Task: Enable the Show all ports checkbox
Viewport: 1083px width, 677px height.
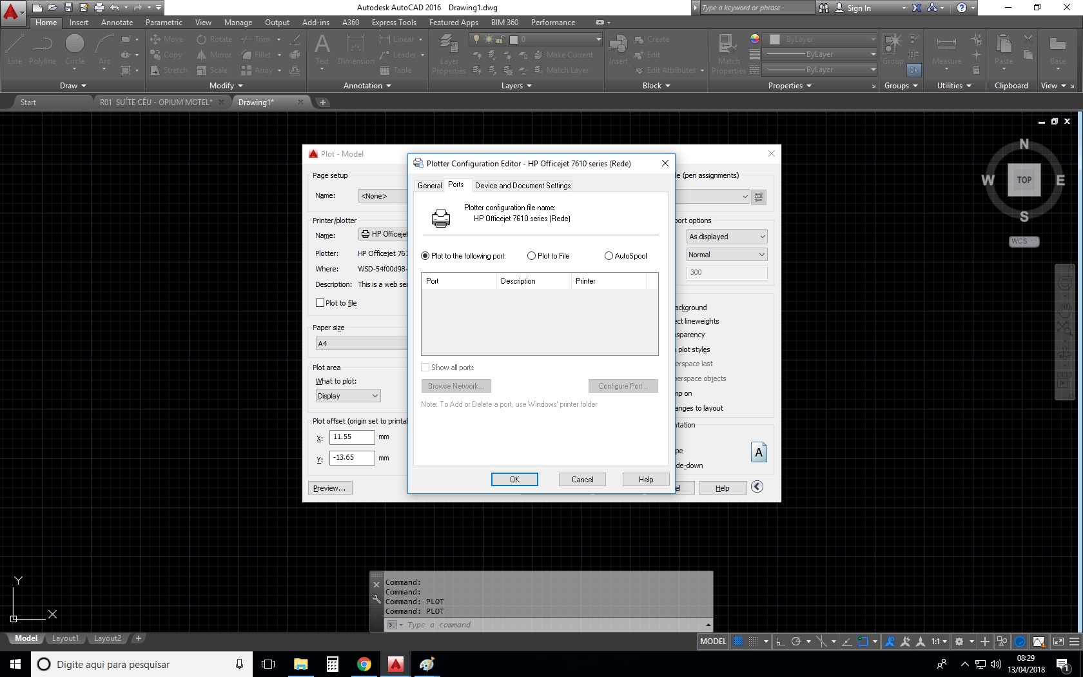Action: click(425, 367)
